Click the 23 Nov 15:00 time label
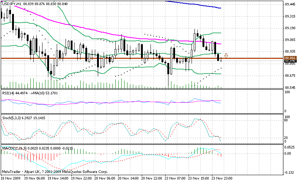 [198, 178]
